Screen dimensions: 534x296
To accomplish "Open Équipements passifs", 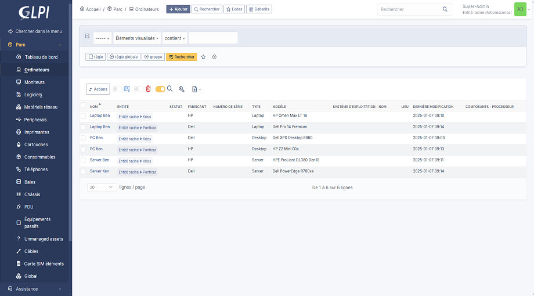I will (37, 223).
